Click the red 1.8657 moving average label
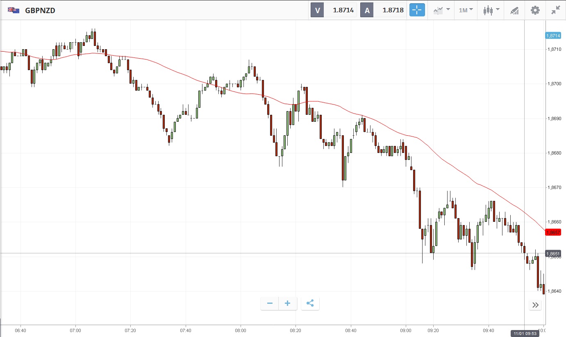566x337 pixels. 553,232
